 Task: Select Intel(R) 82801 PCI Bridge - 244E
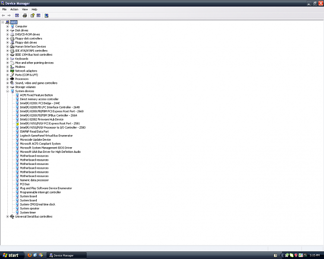40,103
